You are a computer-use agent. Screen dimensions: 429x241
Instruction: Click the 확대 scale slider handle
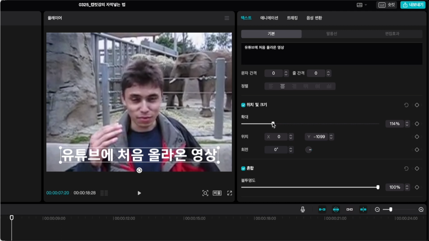[273, 124]
